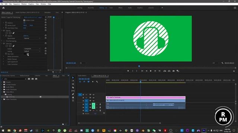This screenshot has height=133, width=238.
Task: Add marker in Program monitor
Action: point(128,71)
